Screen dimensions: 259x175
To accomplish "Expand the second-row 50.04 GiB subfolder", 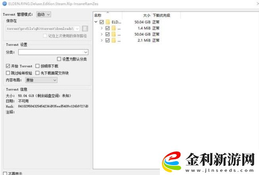I will pos(102,34).
